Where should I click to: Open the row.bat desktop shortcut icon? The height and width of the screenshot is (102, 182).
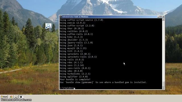[x=49, y=27]
